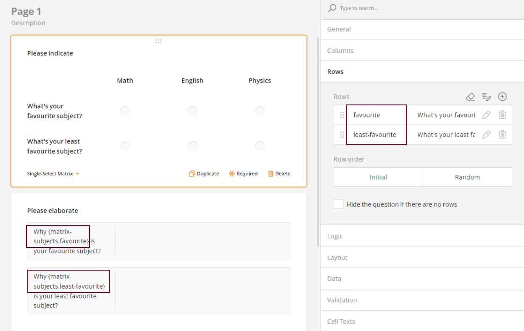This screenshot has height=331, width=524.
Task: Set row order to Initial
Action: coord(378,177)
